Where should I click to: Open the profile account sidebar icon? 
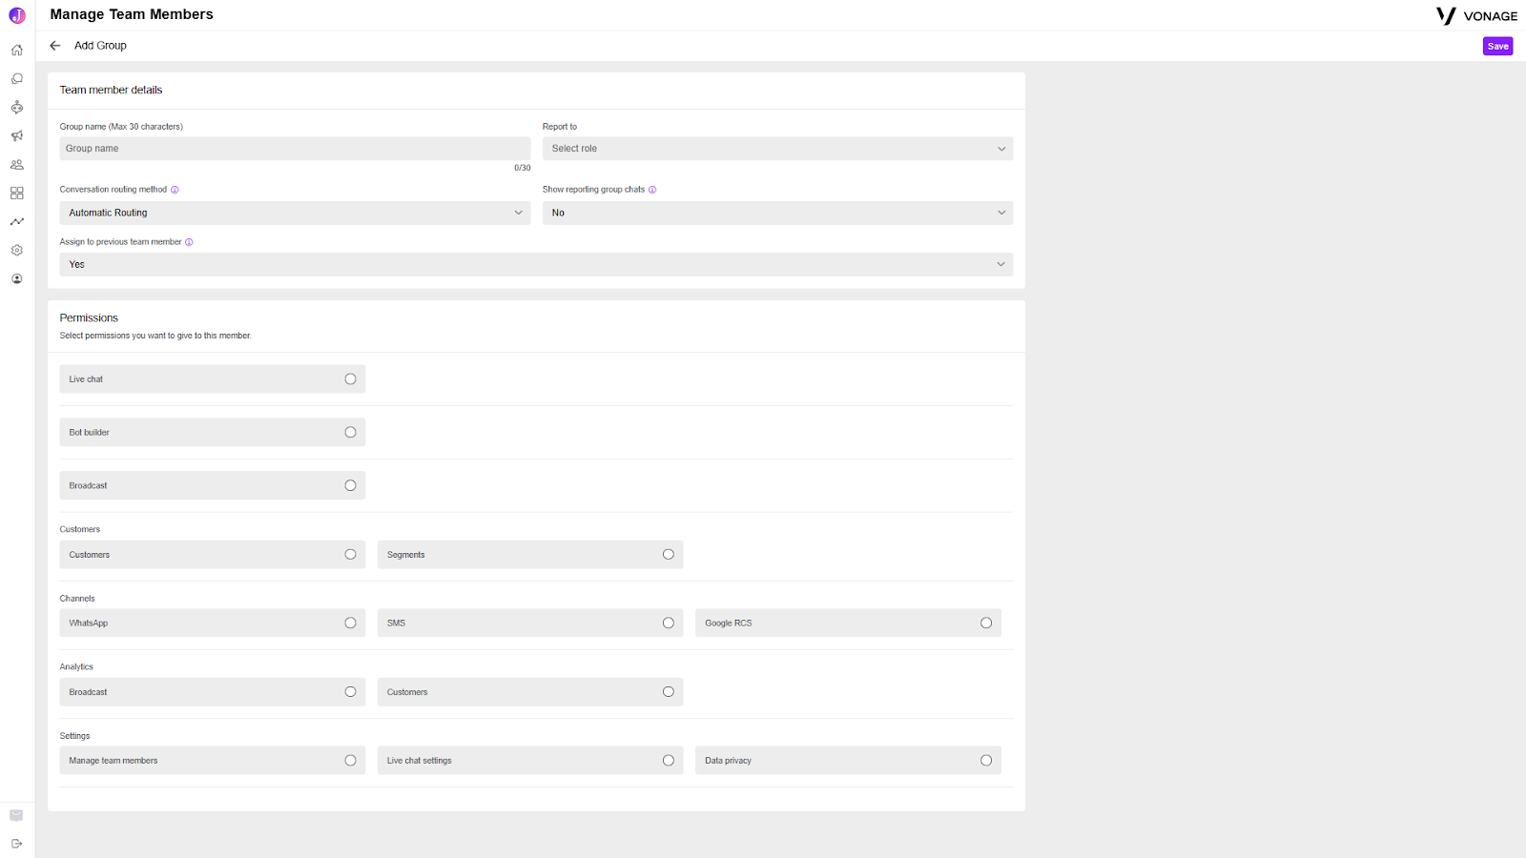pos(17,279)
